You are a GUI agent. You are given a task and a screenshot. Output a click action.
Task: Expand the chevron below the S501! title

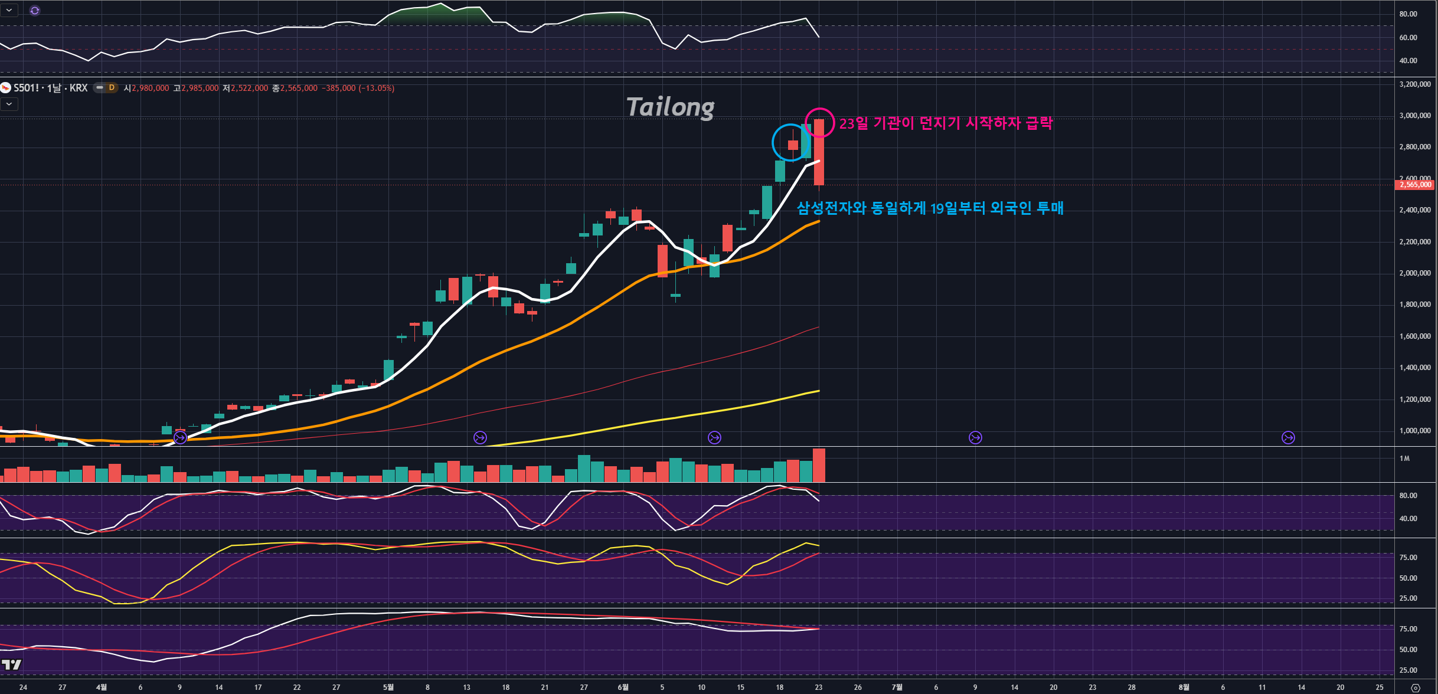point(9,104)
